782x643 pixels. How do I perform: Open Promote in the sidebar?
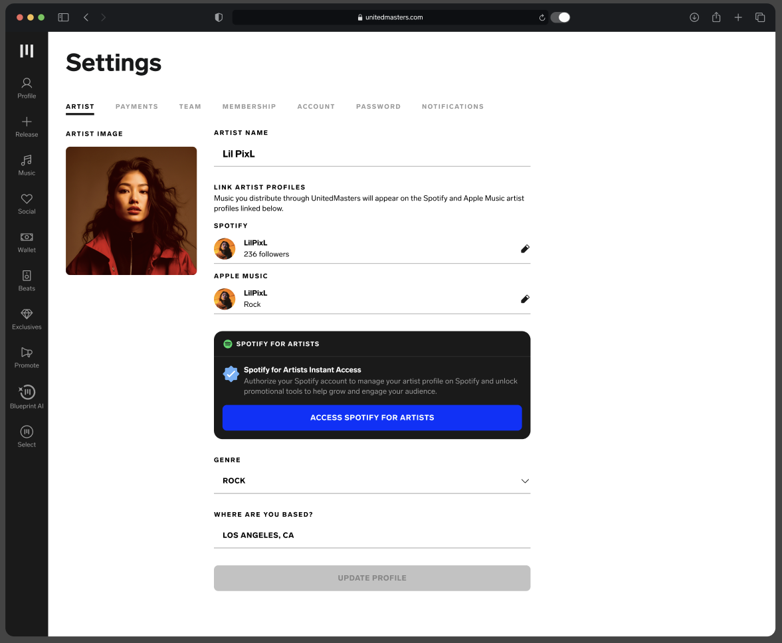[27, 358]
